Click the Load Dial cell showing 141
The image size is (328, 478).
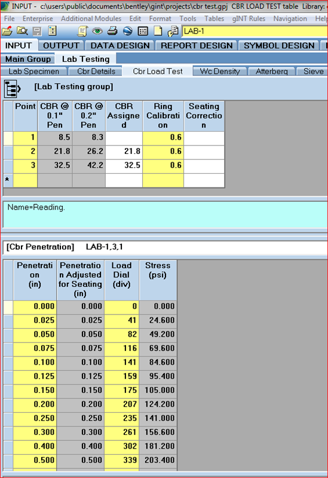click(x=122, y=362)
